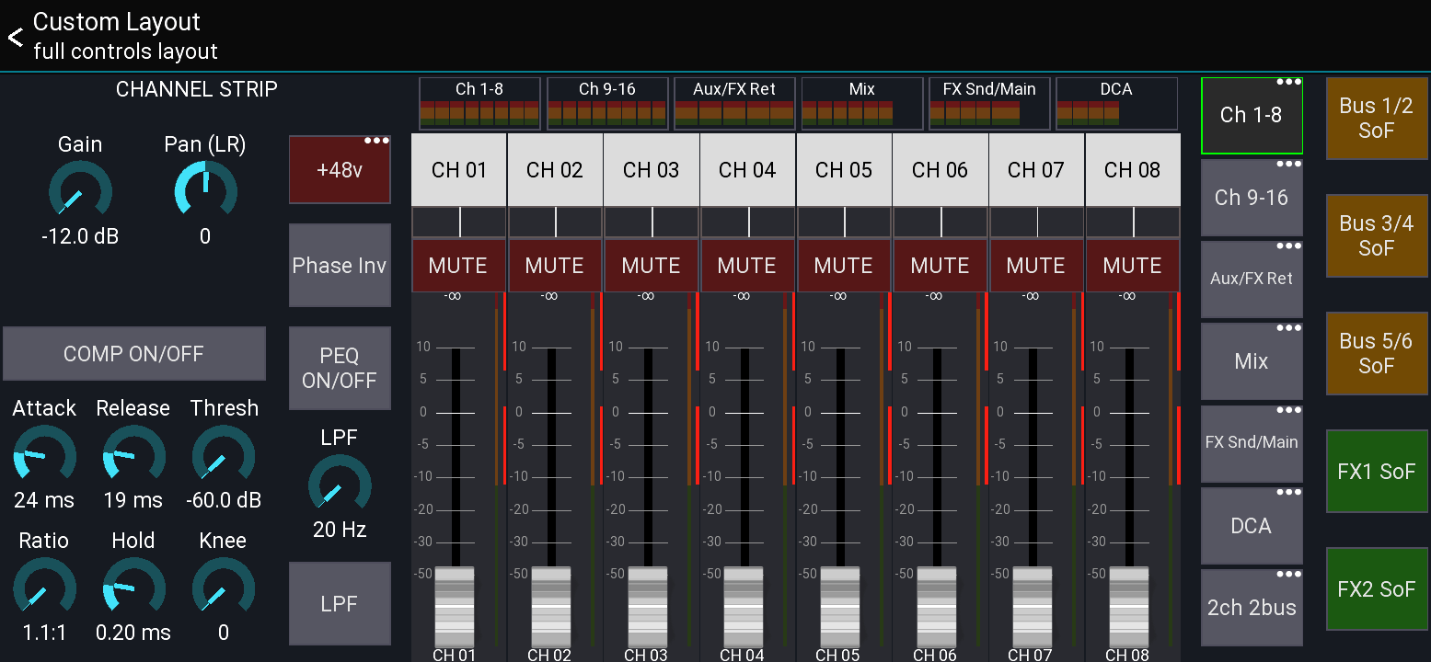1431x662 pixels.
Task: Toggle COMP ON/OFF for the compressor
Action: [x=134, y=353]
